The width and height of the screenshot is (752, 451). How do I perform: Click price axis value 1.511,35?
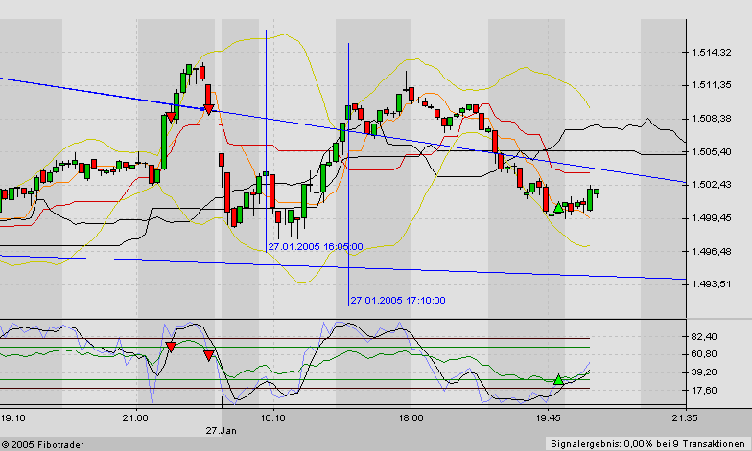(x=712, y=85)
